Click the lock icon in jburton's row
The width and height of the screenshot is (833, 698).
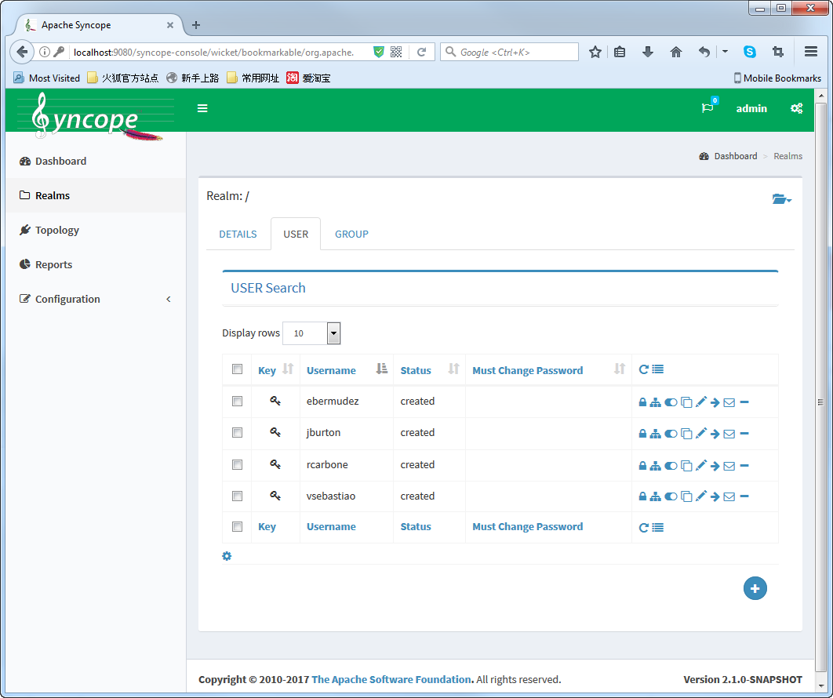[x=642, y=434]
